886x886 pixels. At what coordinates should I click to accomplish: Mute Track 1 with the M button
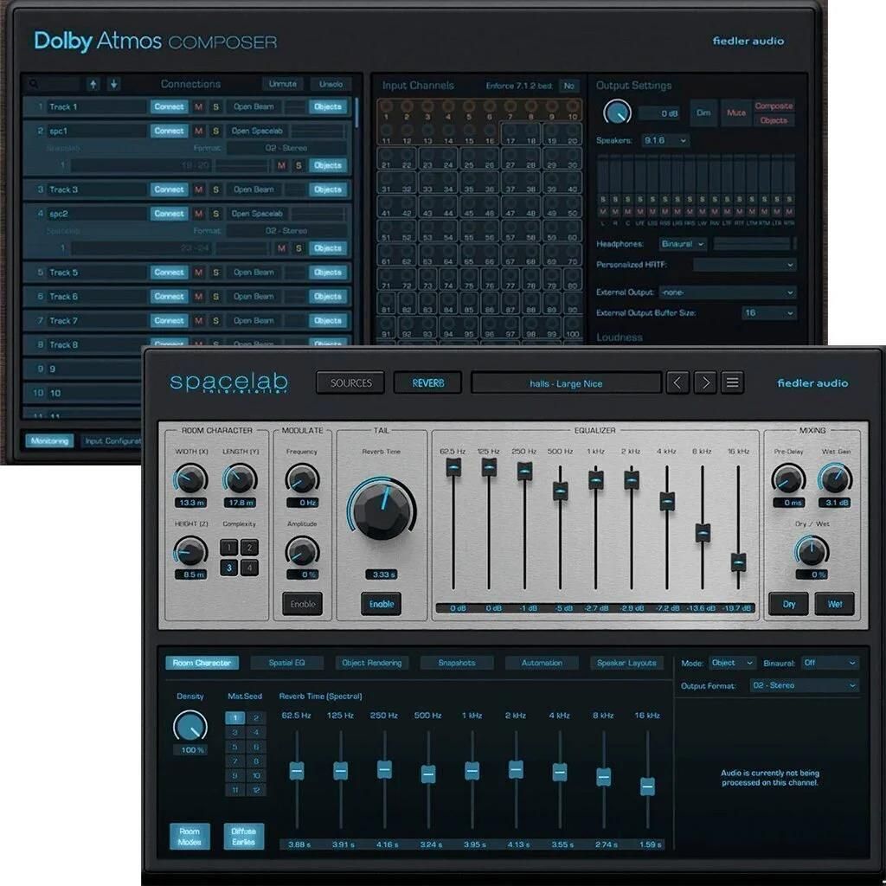198,106
